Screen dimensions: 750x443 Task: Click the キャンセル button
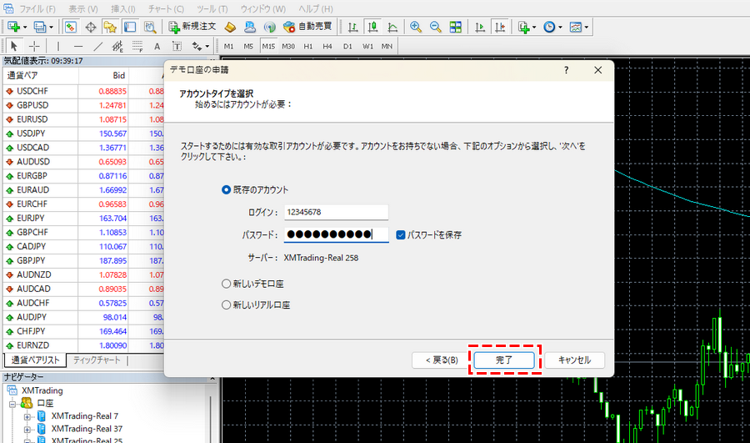[574, 360]
